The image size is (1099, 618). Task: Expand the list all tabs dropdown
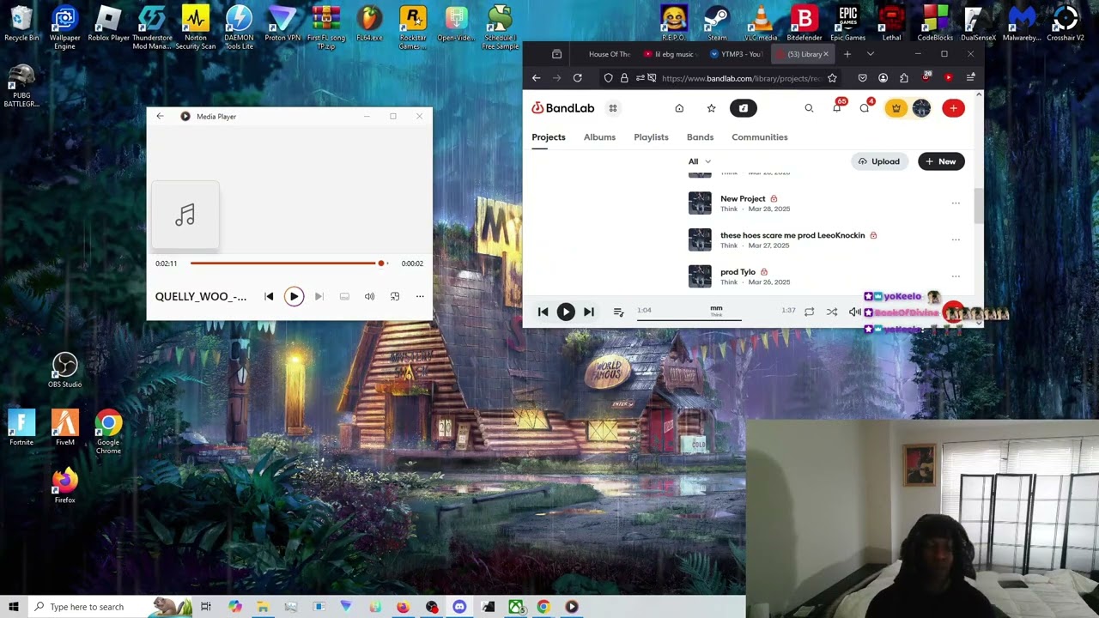tap(871, 54)
